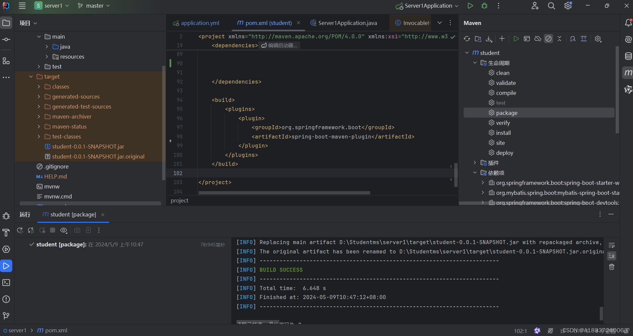Run the package lifecycle goal
This screenshot has width=633, height=336.
point(507,113)
